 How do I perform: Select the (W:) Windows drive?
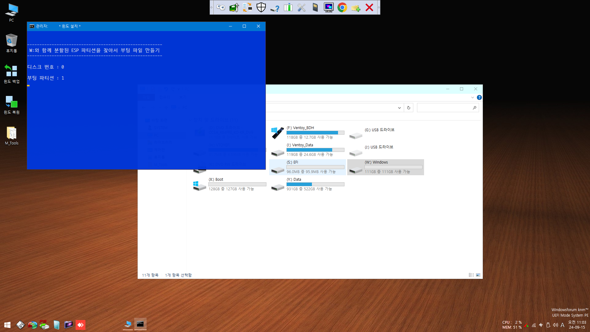(386, 167)
